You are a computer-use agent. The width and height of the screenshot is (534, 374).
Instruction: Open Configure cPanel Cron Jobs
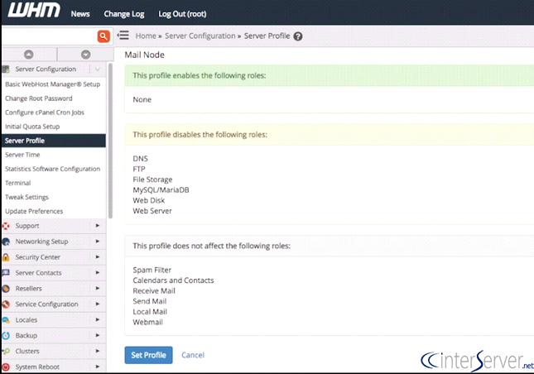pyautogui.click(x=45, y=113)
